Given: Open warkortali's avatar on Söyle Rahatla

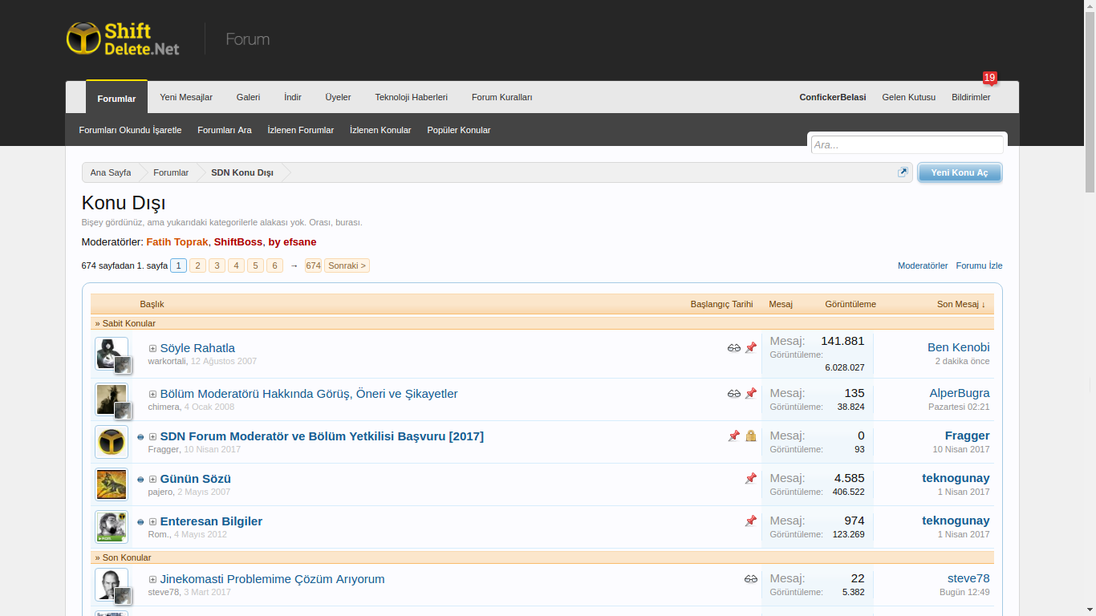Looking at the screenshot, I should (111, 354).
